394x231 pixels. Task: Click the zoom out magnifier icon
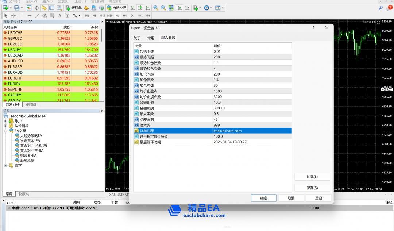pos(163,8)
